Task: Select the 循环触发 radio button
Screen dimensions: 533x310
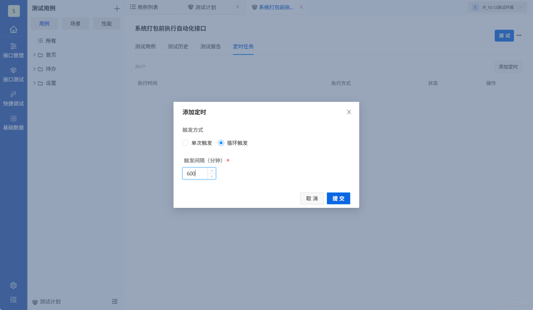Action: [x=221, y=143]
